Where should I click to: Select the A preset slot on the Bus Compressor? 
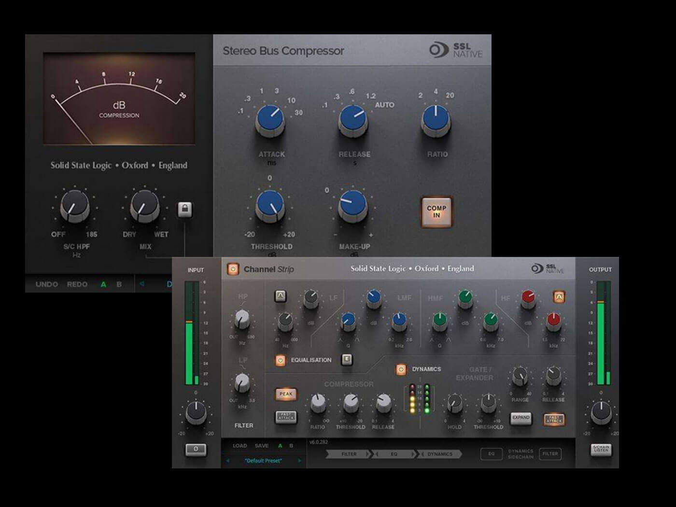[x=103, y=284]
